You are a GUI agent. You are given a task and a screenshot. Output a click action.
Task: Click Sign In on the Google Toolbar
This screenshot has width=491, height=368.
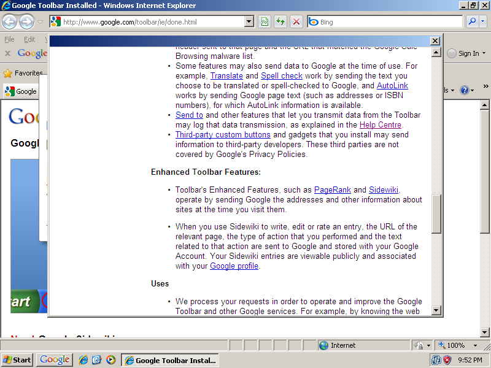pos(468,53)
